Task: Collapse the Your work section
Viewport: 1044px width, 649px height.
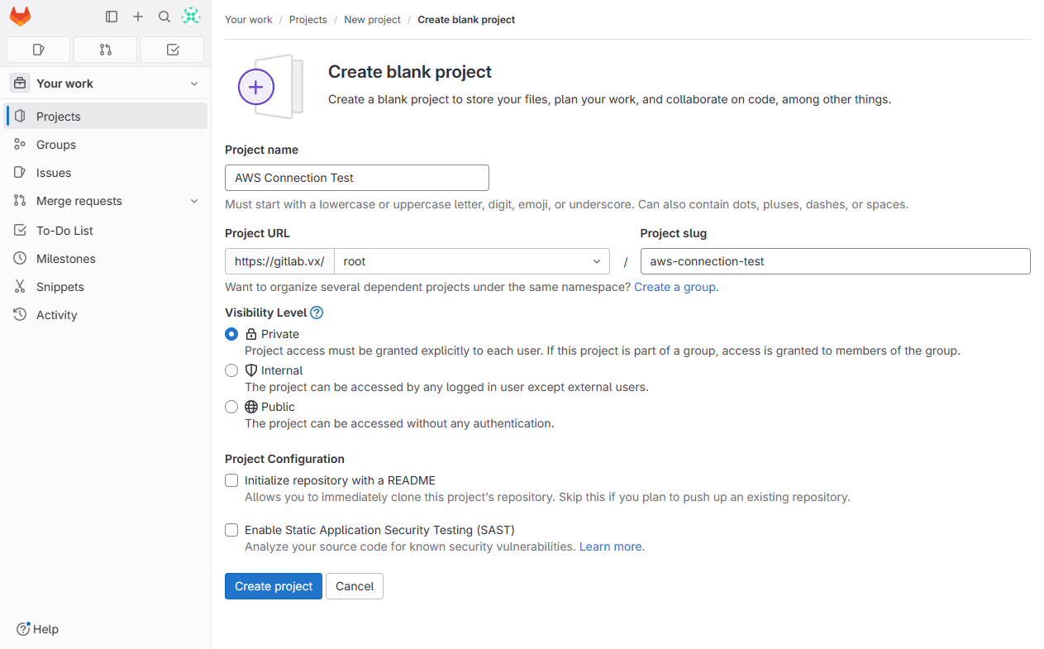Action: click(194, 83)
